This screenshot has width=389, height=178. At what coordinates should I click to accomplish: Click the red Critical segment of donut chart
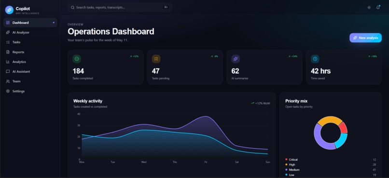pos(344,127)
